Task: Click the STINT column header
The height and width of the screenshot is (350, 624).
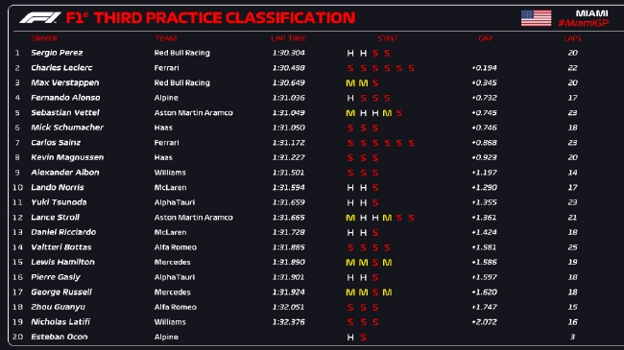Action: tap(388, 38)
